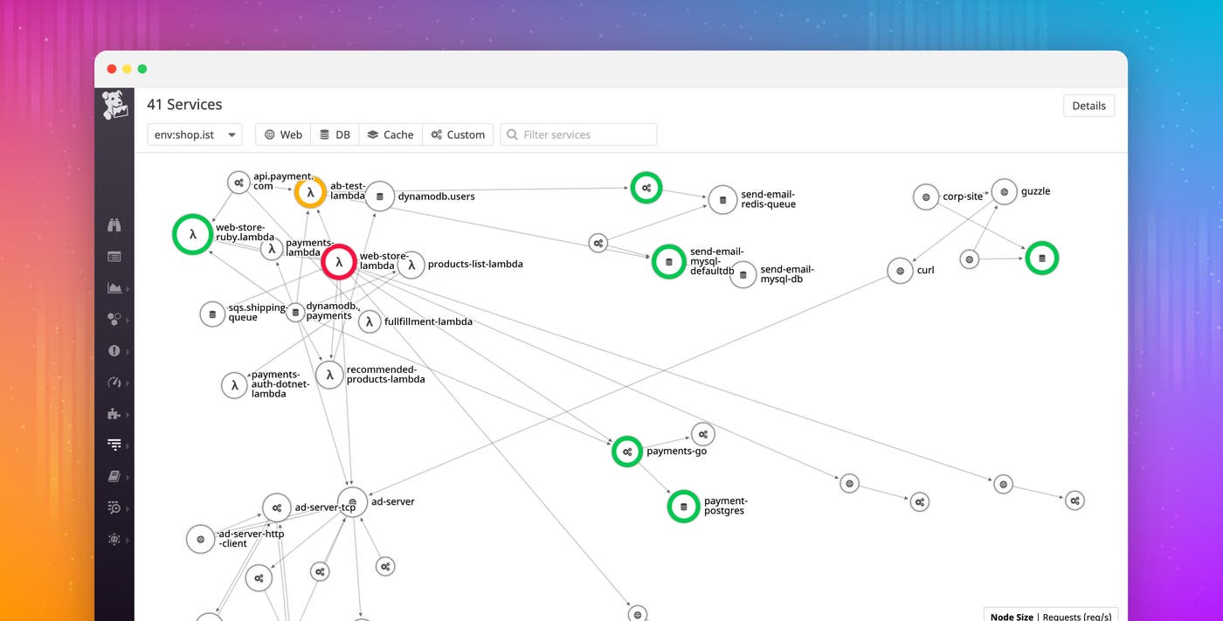Toggle the Web services filter
This screenshot has height=621, width=1223.
(x=281, y=135)
